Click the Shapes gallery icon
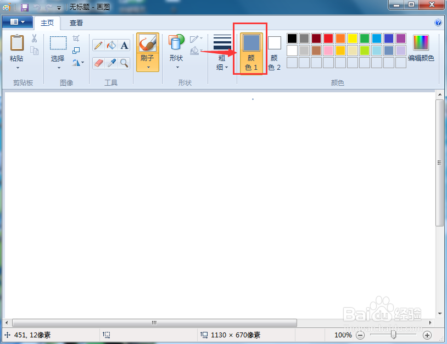 point(176,43)
